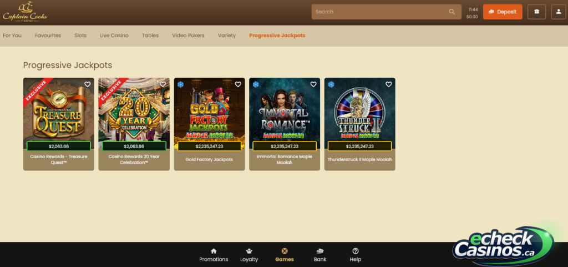The height and width of the screenshot is (267, 568).
Task: Switch to the Favourites tab
Action: click(48, 36)
